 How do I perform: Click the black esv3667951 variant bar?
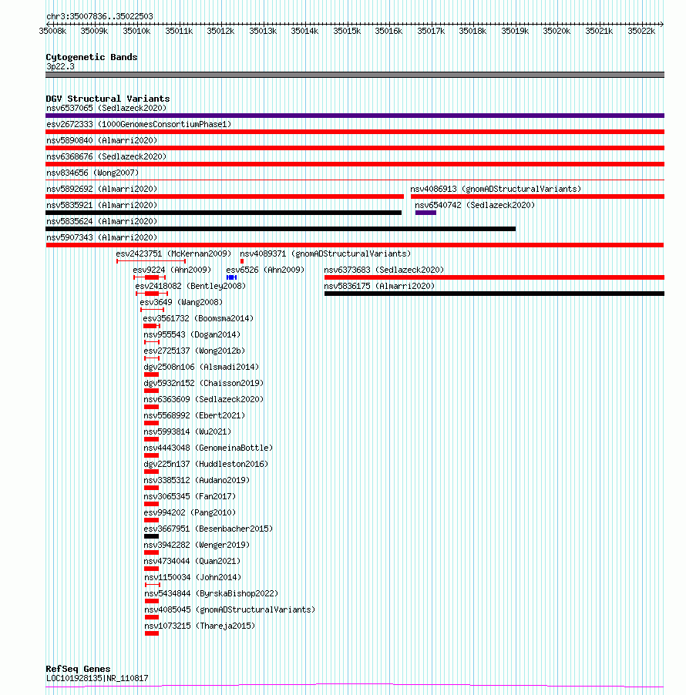coord(151,536)
